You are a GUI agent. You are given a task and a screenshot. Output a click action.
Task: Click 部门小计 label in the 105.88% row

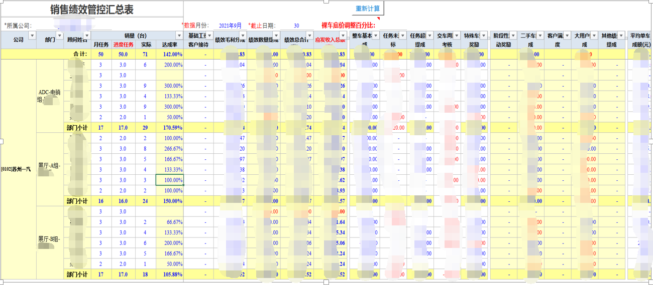pyautogui.click(x=77, y=274)
